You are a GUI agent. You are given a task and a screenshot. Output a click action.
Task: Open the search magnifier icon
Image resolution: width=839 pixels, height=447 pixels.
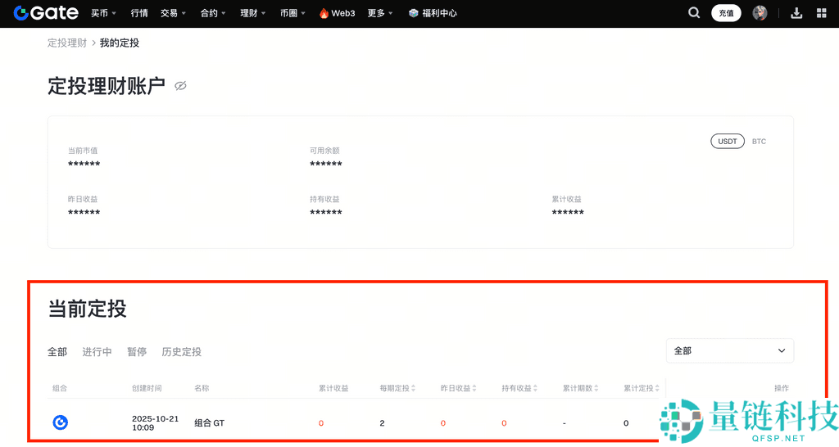pos(694,13)
